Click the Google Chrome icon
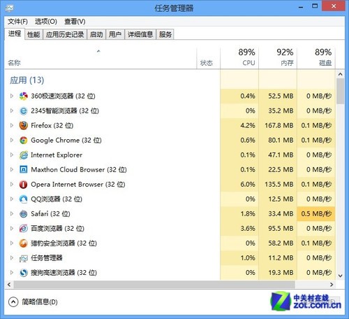This screenshot has height=319, width=349. 23,140
